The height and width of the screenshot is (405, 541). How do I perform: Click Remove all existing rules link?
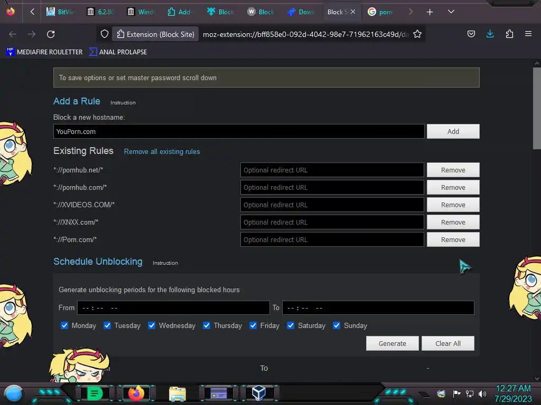click(x=162, y=151)
